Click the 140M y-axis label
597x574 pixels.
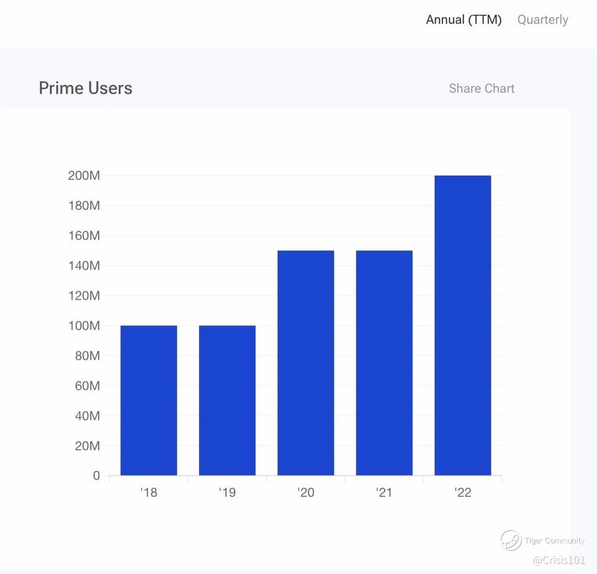click(x=84, y=266)
